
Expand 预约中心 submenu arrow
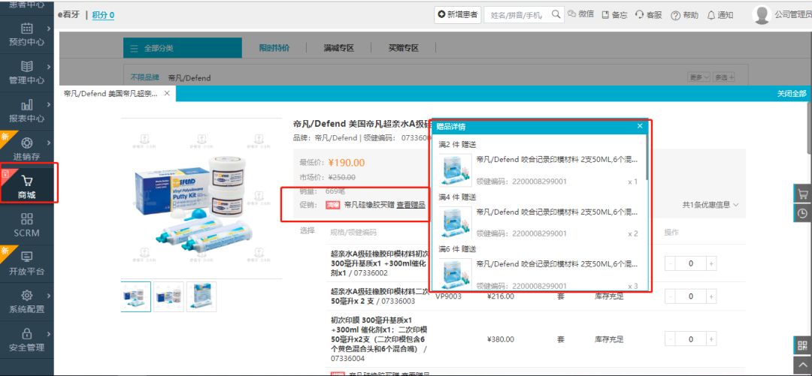click(x=49, y=29)
